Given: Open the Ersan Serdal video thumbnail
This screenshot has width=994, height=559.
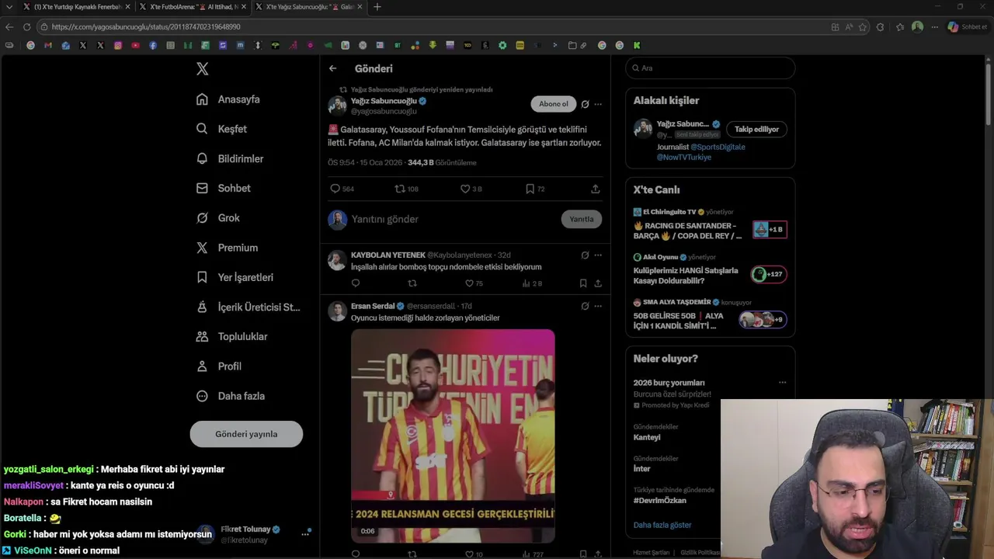Looking at the screenshot, I should [453, 436].
